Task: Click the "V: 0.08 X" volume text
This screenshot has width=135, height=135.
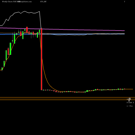Action: tap(130, 103)
